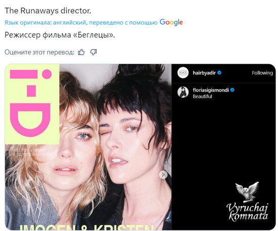This screenshot has height=231, width=278.
Task: Click the thumbs up translation rating icon
Action: pos(81,52)
